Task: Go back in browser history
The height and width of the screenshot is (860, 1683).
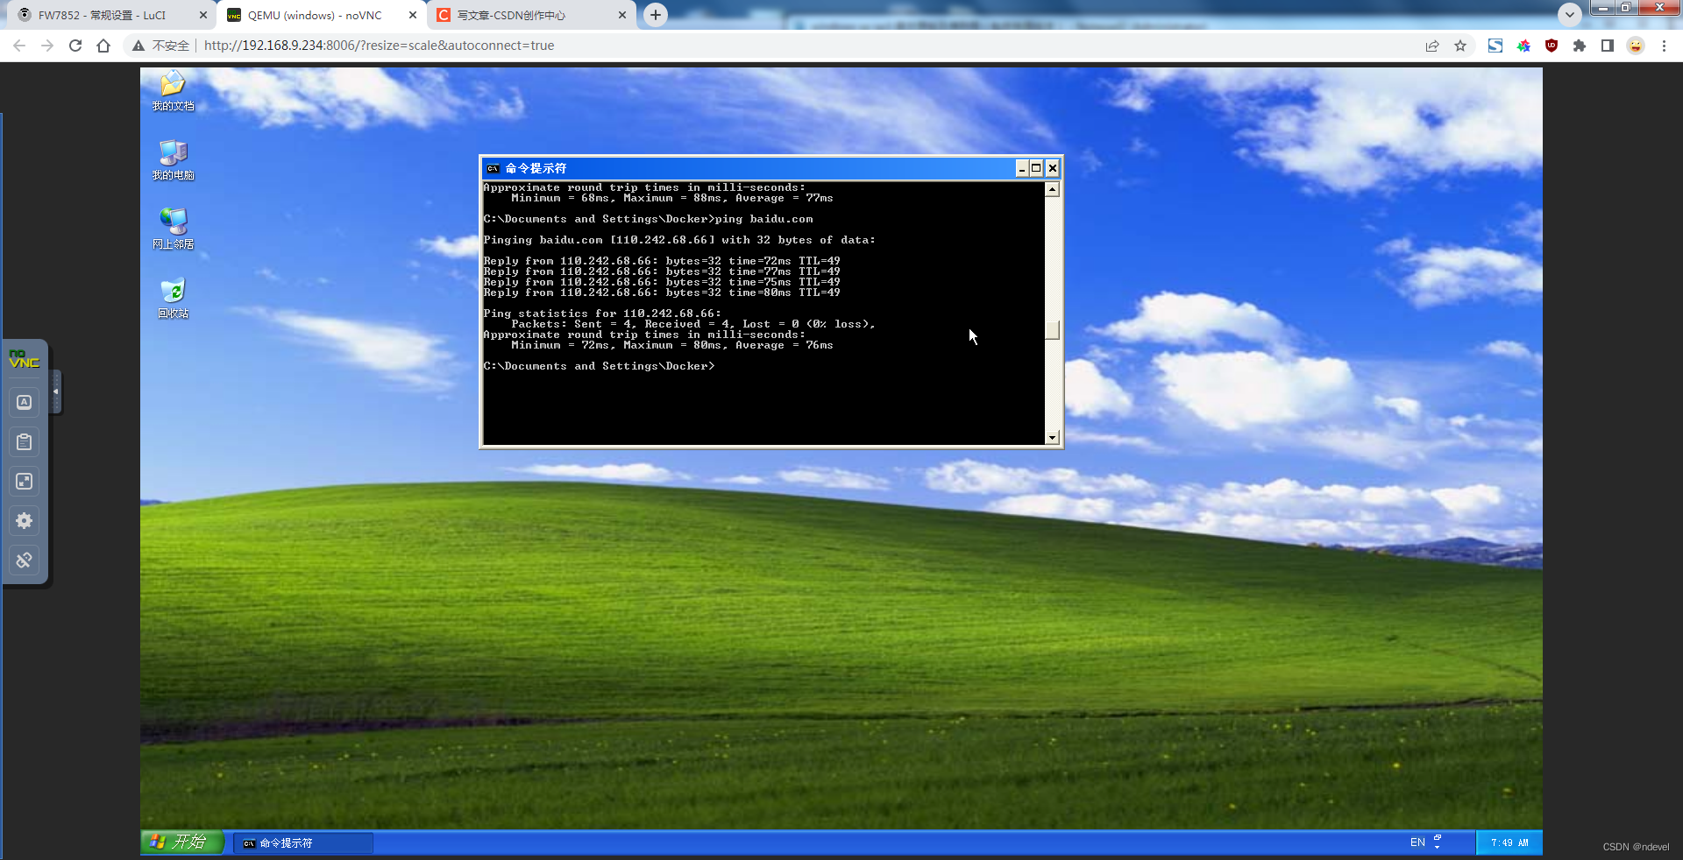Action: point(19,46)
